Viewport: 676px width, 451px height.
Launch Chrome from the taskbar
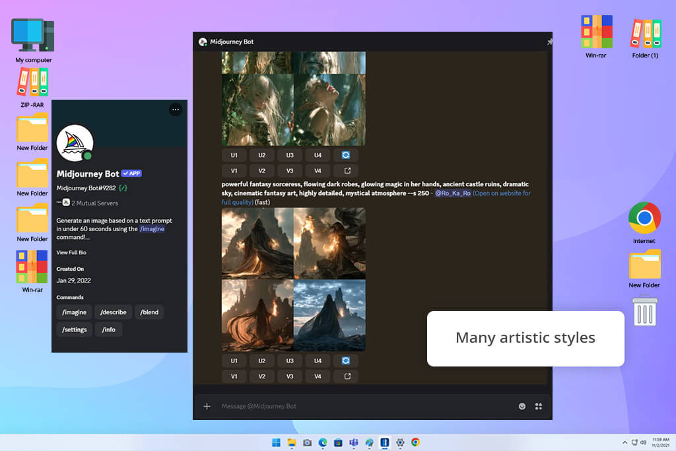tap(416, 442)
